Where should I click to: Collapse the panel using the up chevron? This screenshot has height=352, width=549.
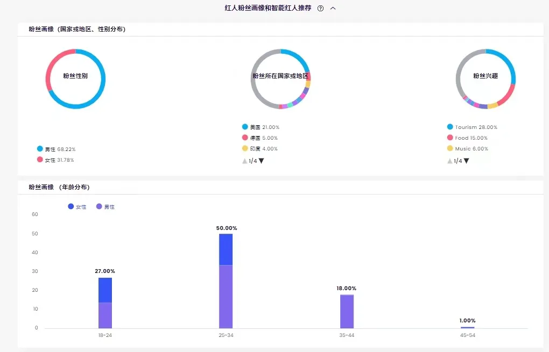(333, 8)
